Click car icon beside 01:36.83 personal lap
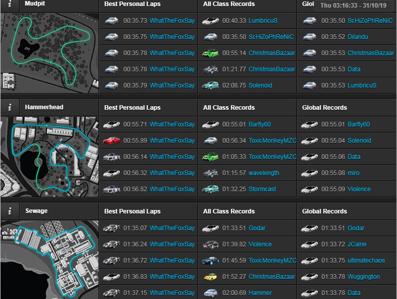This screenshot has width=397, height=299. click(x=112, y=277)
